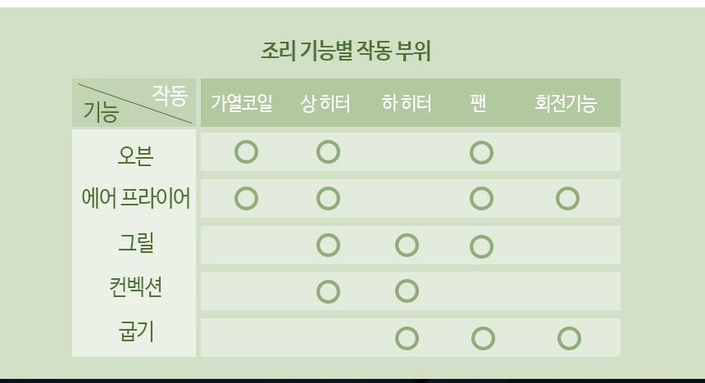Viewport: 705px width, 383px height.
Task: Select the 팬 column header
Action: click(x=479, y=103)
